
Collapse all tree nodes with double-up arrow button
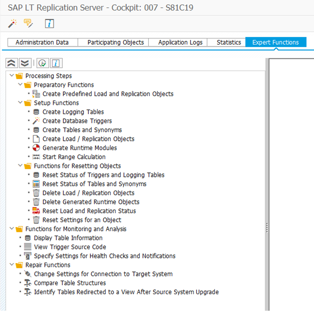12,63
